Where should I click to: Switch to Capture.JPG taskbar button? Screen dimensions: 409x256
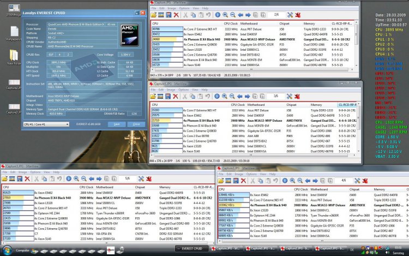coord(226,249)
